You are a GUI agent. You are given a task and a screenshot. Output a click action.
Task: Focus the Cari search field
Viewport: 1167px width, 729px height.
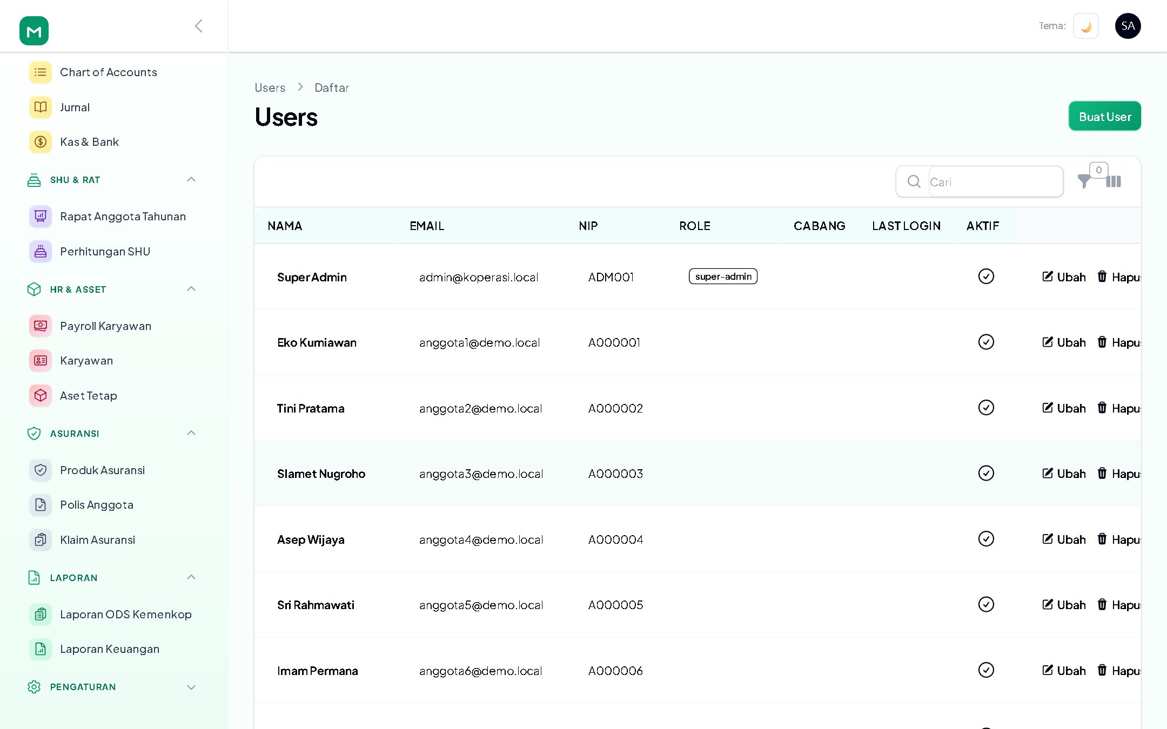click(995, 182)
